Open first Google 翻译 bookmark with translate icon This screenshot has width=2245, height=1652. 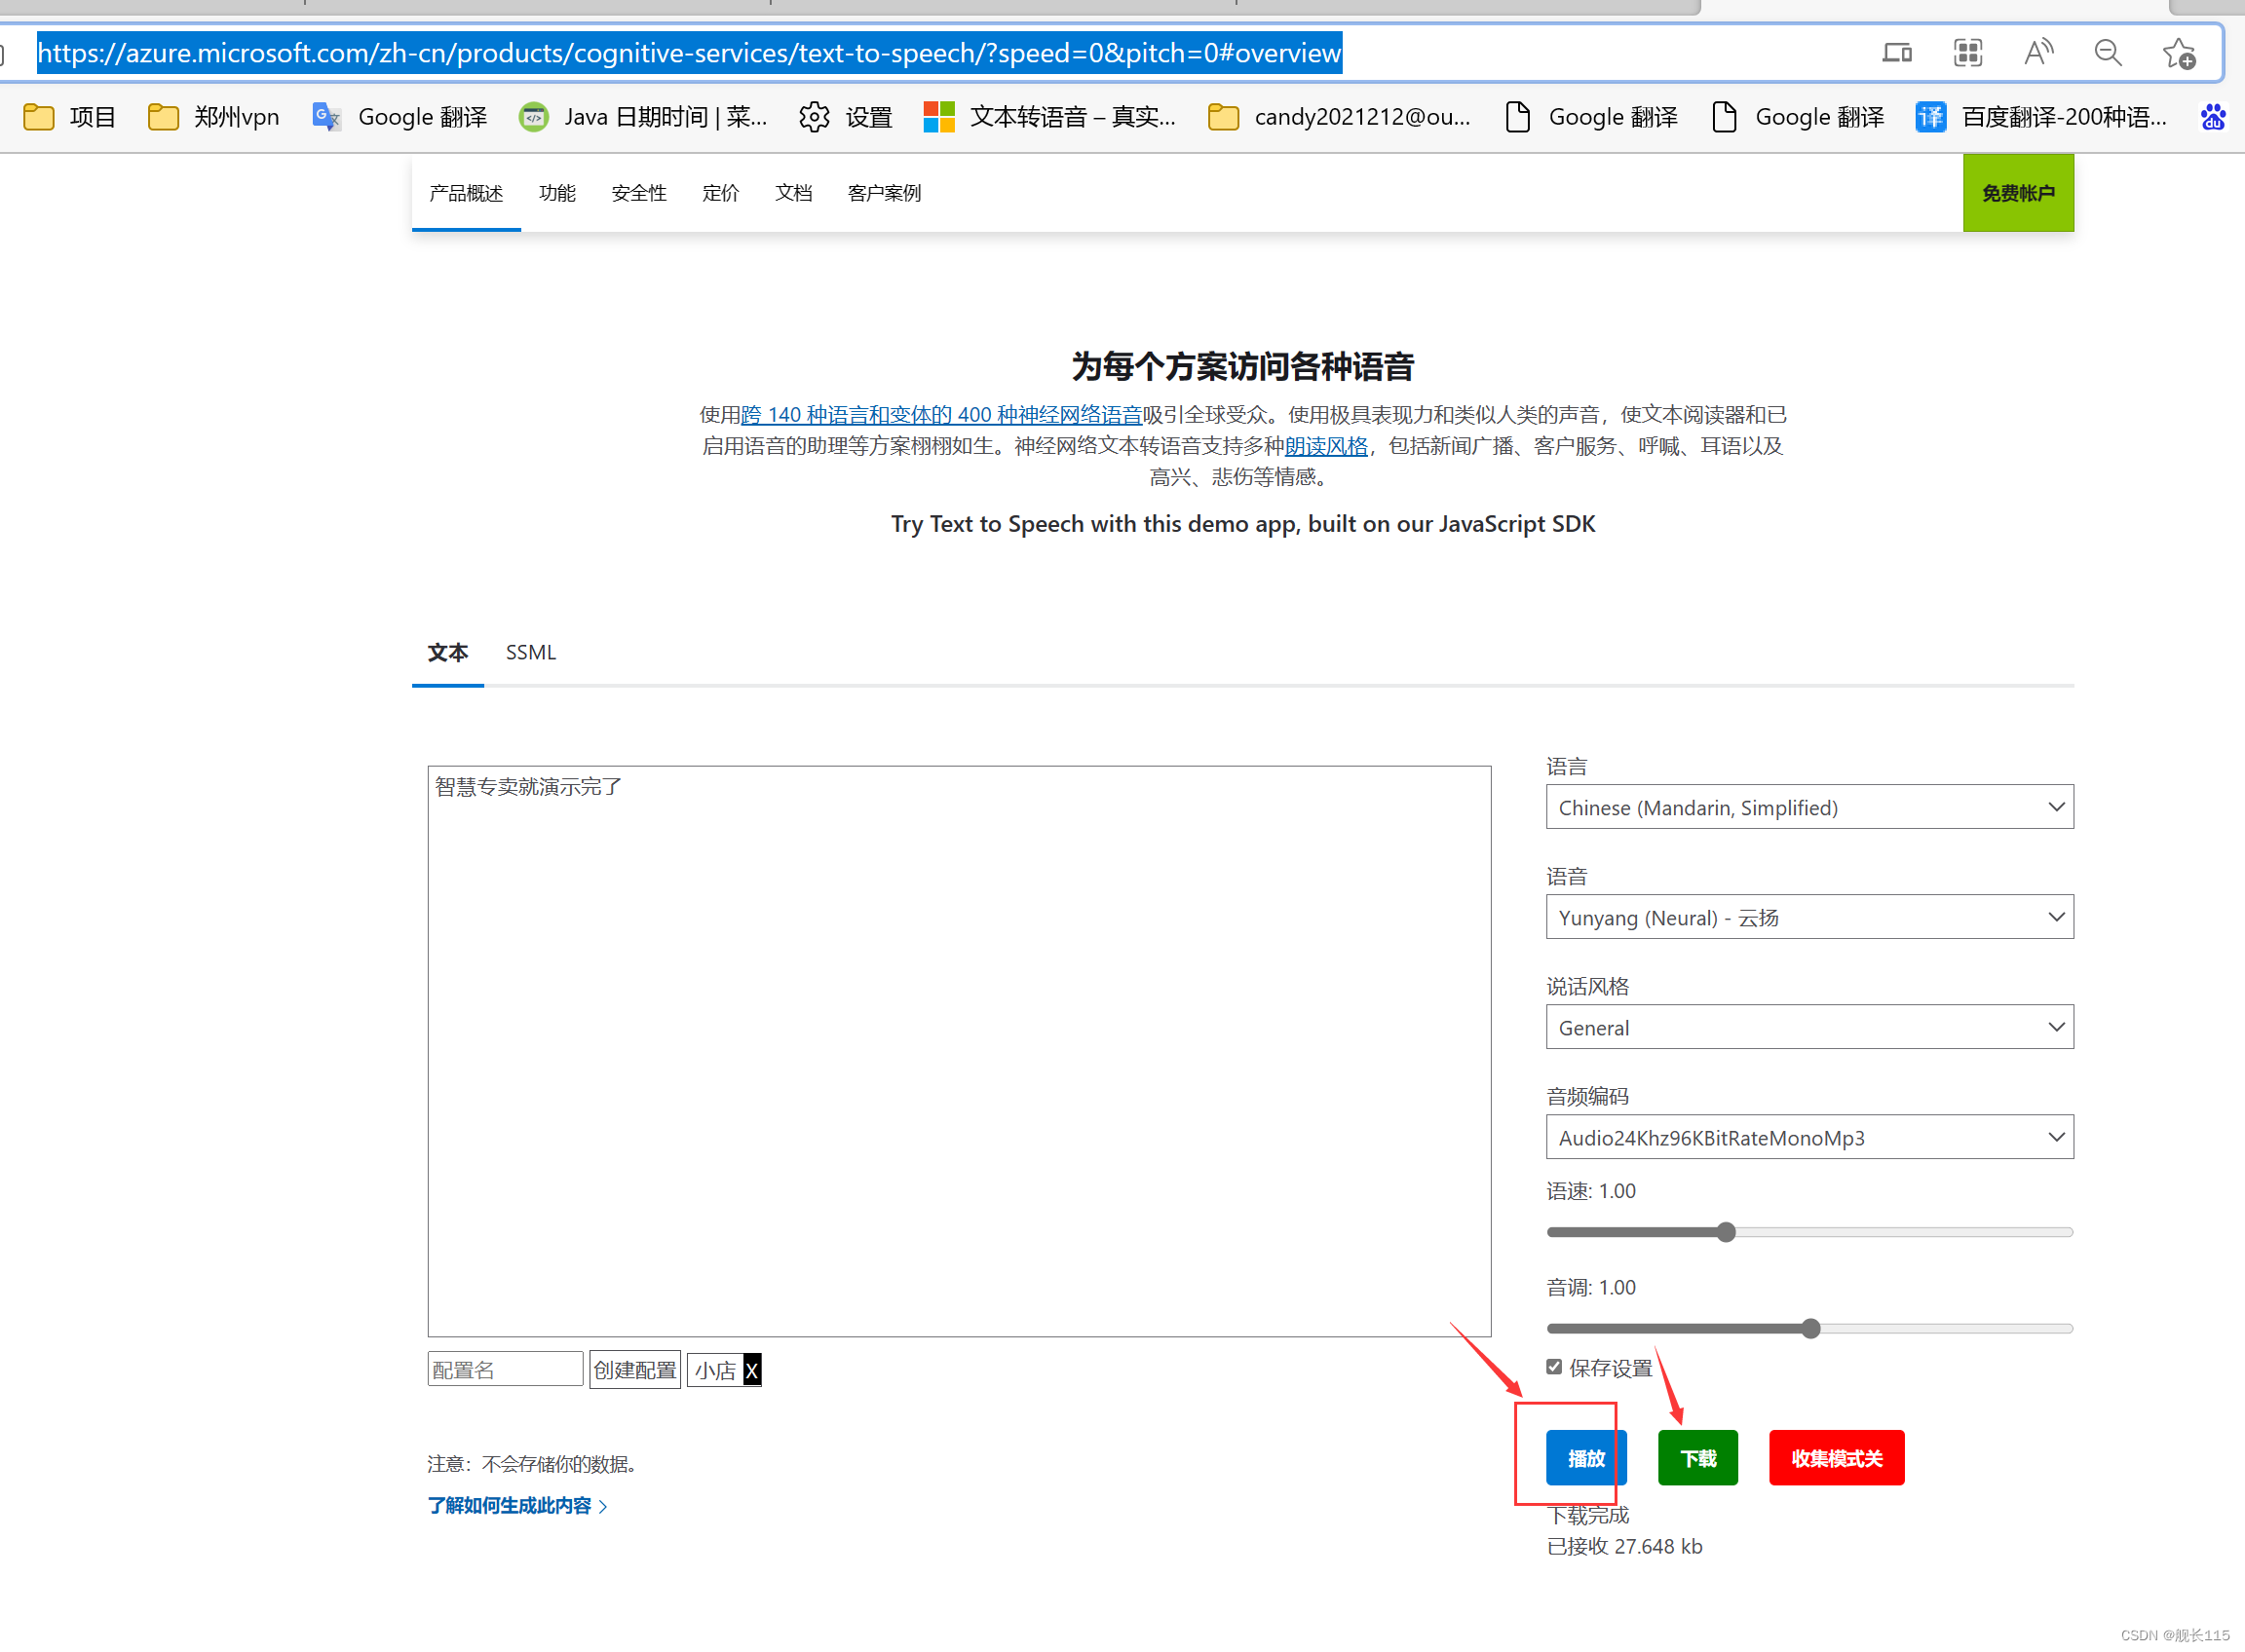400,117
